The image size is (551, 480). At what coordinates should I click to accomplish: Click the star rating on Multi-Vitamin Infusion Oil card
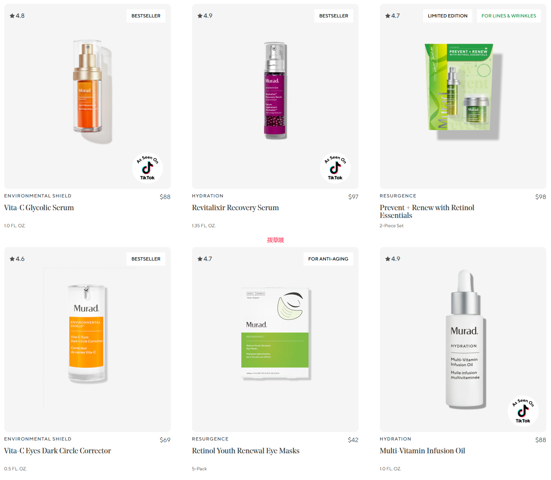[393, 259]
